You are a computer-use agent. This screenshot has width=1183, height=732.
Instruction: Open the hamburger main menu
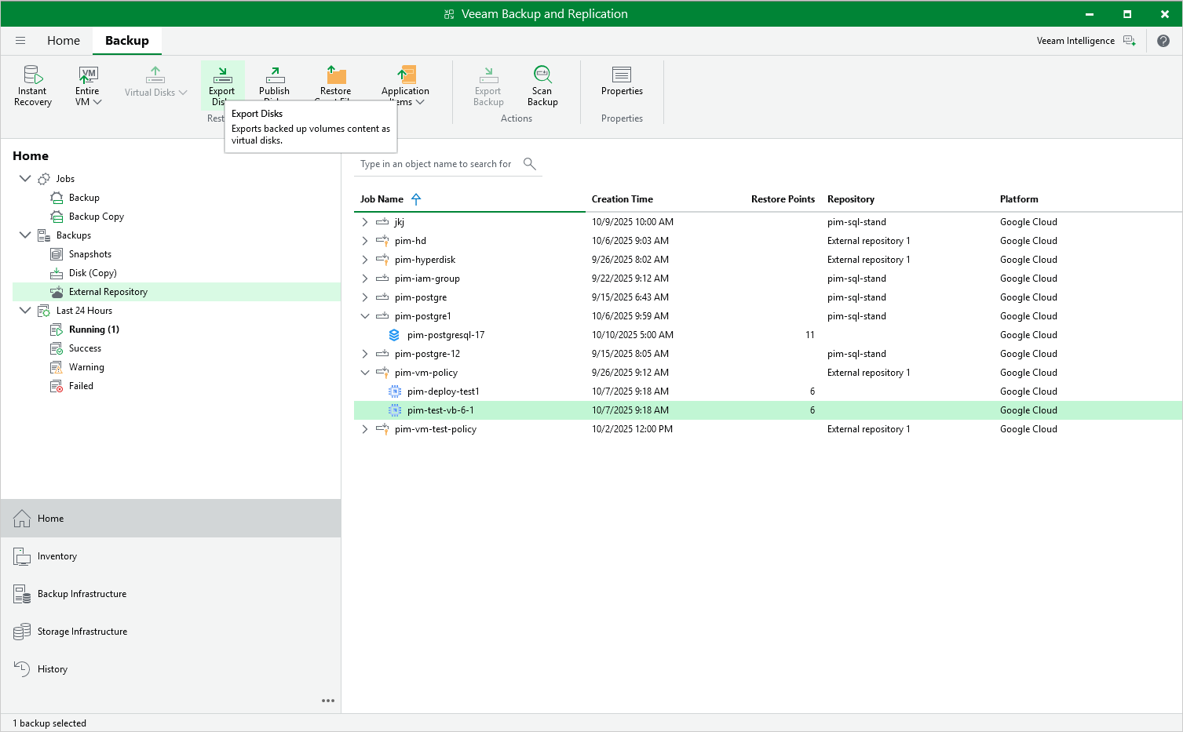20,41
